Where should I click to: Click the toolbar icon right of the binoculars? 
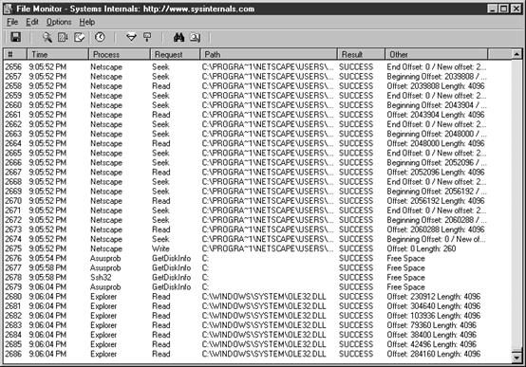click(x=196, y=37)
